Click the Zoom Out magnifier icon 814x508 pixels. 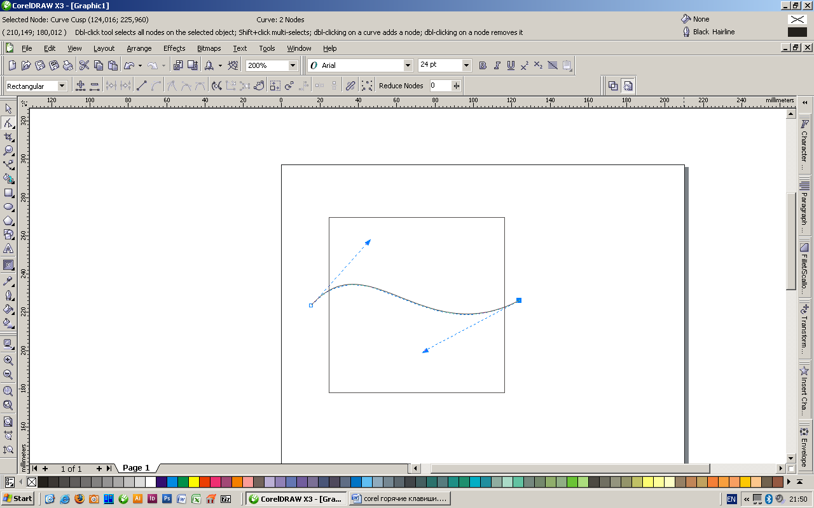[8, 375]
